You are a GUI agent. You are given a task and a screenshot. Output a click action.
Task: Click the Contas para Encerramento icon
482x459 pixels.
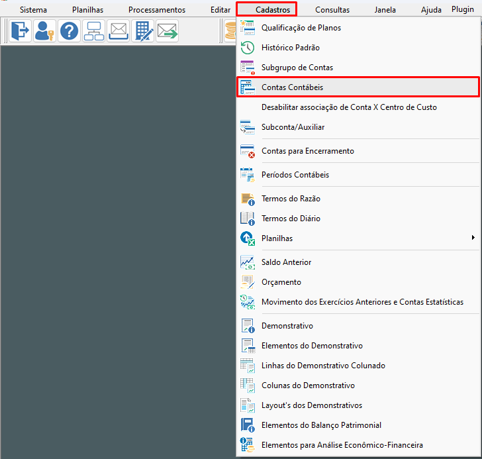[x=248, y=151]
